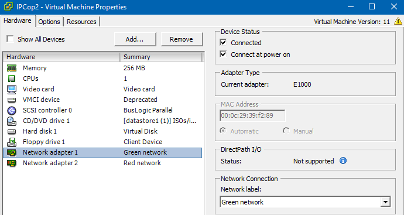The height and width of the screenshot is (215, 404).
Task: Select the CPUs row label
Action: click(x=30, y=79)
